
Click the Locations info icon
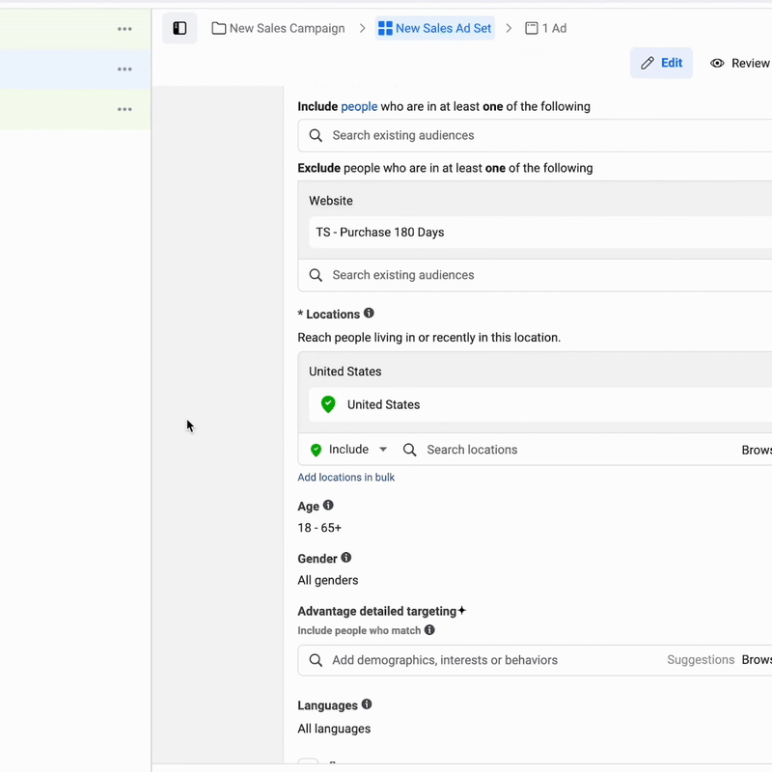pos(369,314)
